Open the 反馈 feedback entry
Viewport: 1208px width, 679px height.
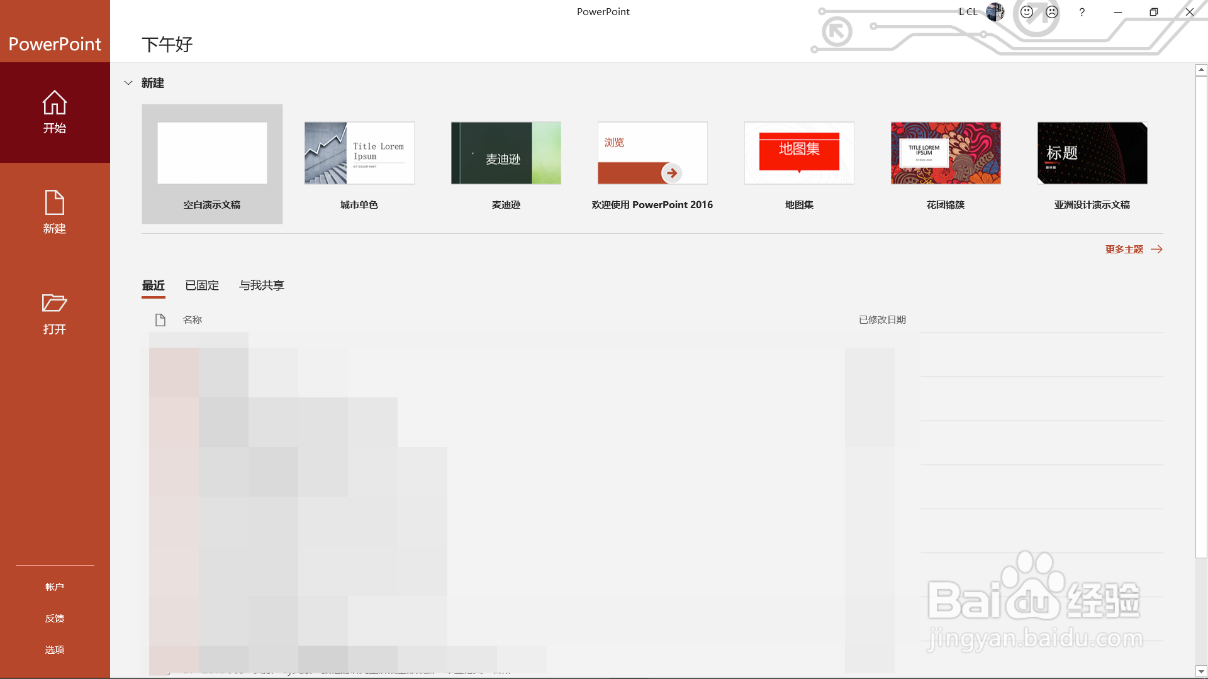click(55, 618)
